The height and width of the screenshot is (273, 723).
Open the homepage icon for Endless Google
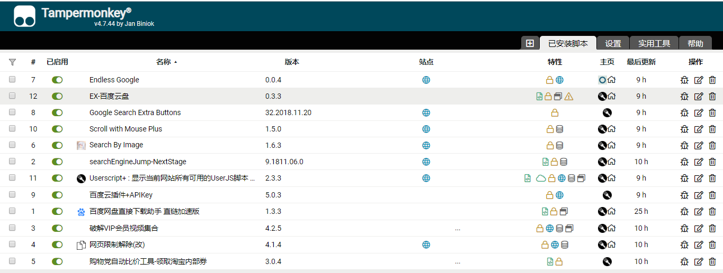coord(612,80)
